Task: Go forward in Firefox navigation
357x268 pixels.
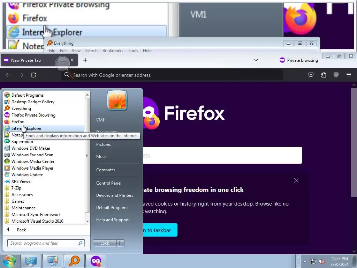Action: [21, 75]
